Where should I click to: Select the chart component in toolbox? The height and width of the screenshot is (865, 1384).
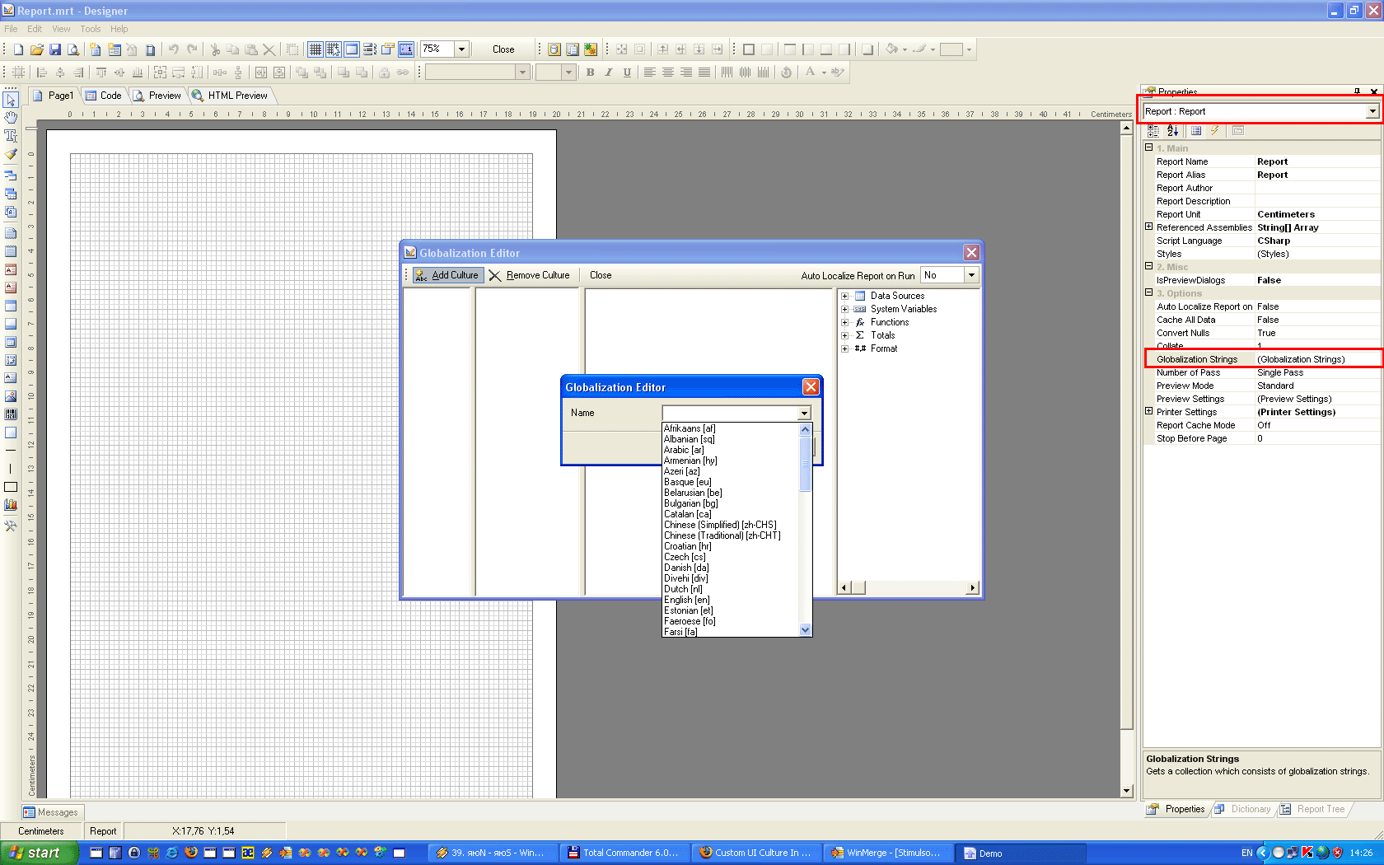click(11, 505)
